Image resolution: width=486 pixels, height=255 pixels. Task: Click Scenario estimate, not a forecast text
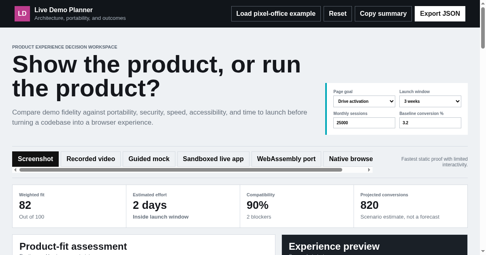click(400, 217)
